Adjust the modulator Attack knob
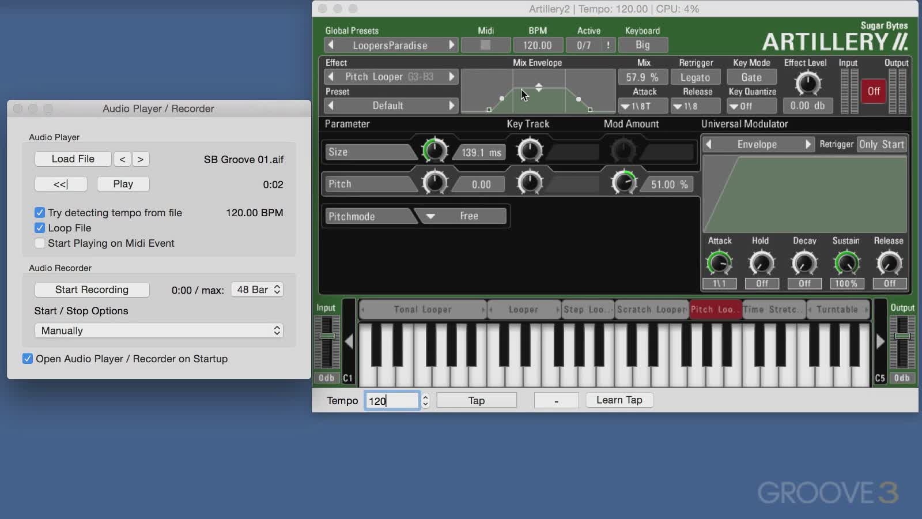922x519 pixels. click(719, 264)
